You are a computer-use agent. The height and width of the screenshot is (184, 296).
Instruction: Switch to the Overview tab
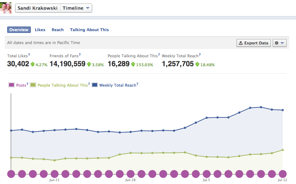pyautogui.click(x=19, y=30)
